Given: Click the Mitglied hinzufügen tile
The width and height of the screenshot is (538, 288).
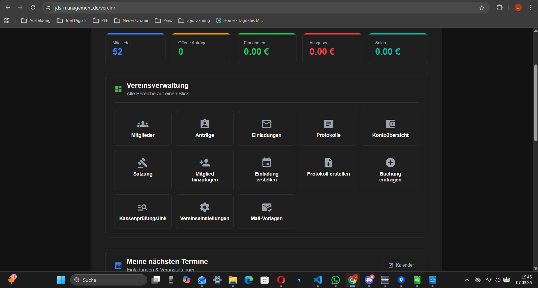Looking at the screenshot, I should point(205,170).
